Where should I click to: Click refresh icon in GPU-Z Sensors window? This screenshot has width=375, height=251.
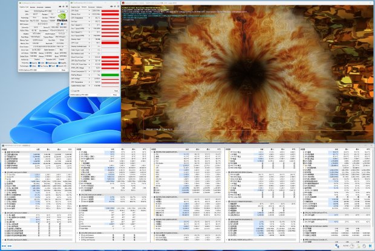(114, 7)
